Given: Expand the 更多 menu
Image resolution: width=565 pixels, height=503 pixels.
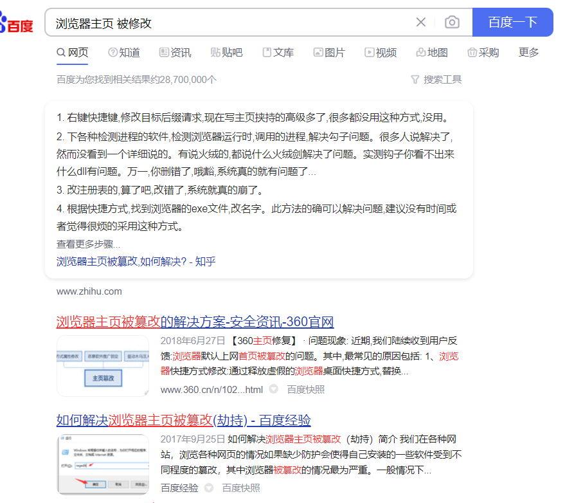Looking at the screenshot, I should pos(528,53).
